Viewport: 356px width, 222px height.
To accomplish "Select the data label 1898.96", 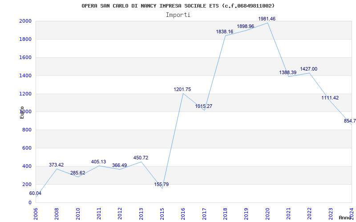I will pyautogui.click(x=246, y=26).
